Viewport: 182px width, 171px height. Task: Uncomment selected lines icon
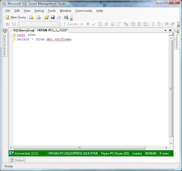[x=159, y=24]
